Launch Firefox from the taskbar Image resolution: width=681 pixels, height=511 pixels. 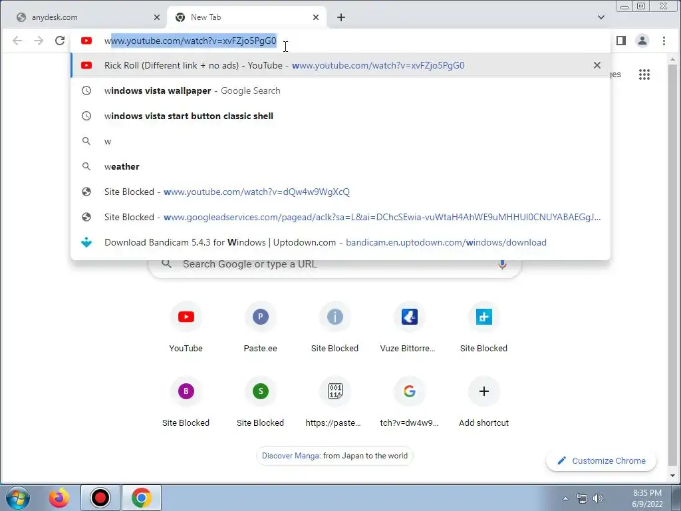tap(59, 498)
